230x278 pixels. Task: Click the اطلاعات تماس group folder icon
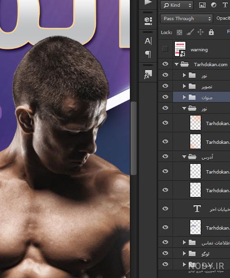pos(192,242)
